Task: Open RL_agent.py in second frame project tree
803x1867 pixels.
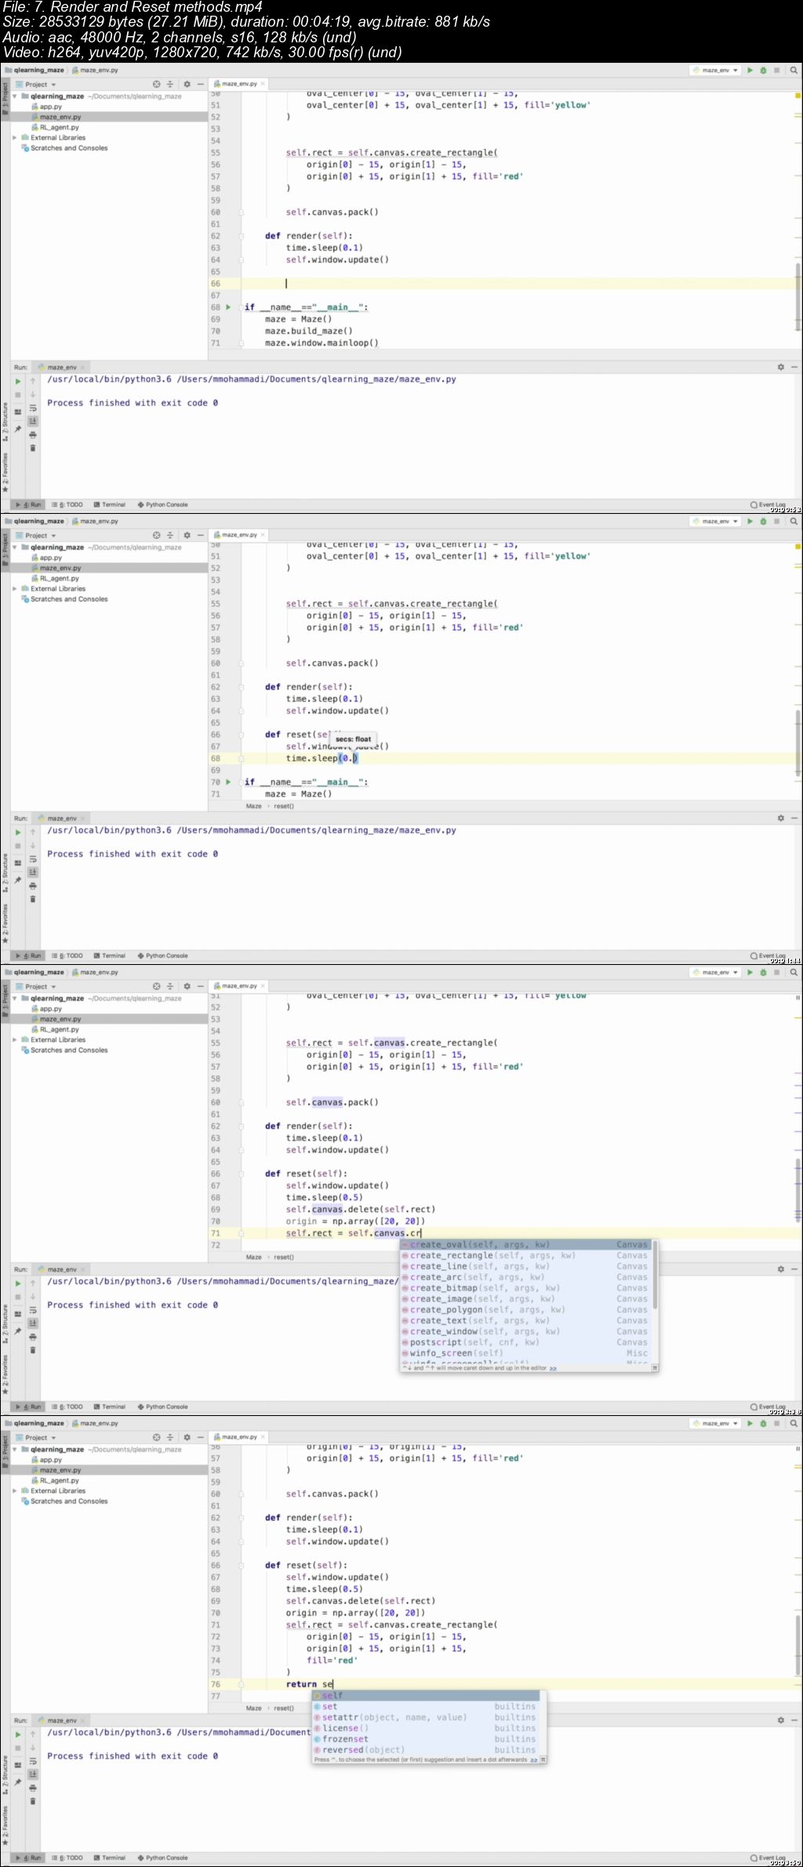Action: click(x=56, y=578)
